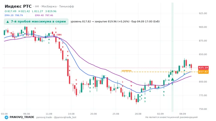This screenshot has width=216, height=121.
Task: Open the panovq.trade website link
Action: [x=44, y=117]
